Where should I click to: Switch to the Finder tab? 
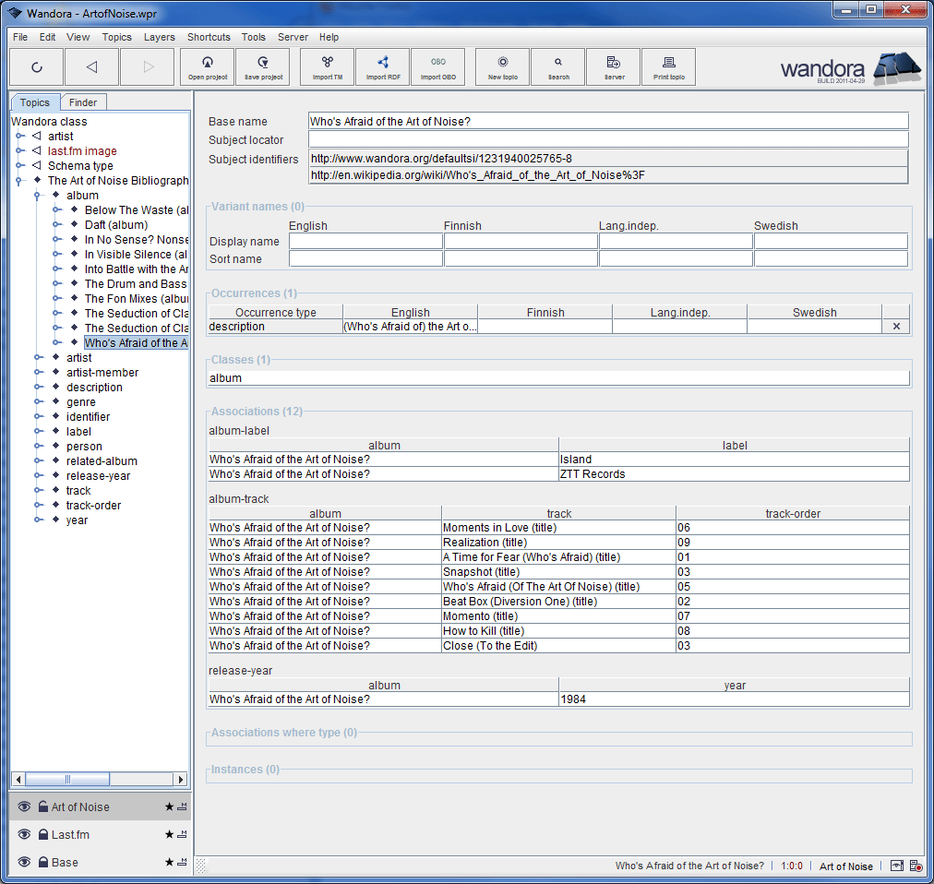[83, 102]
